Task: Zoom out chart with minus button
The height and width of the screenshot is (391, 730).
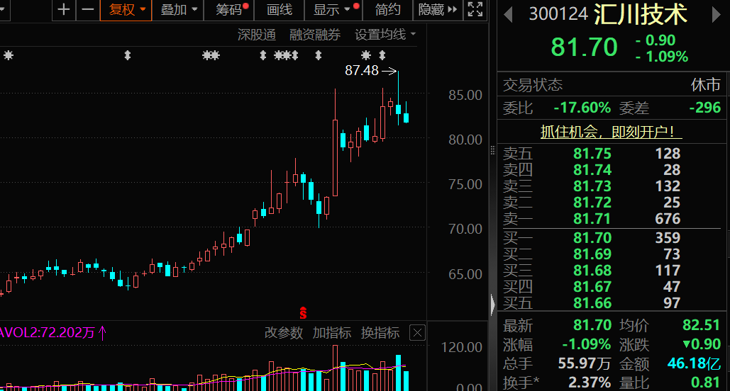Action: (x=87, y=10)
